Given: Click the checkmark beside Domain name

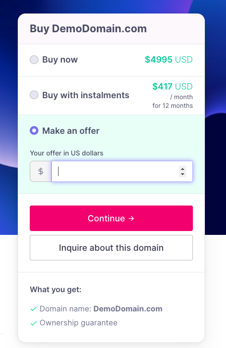Looking at the screenshot, I should click(34, 309).
